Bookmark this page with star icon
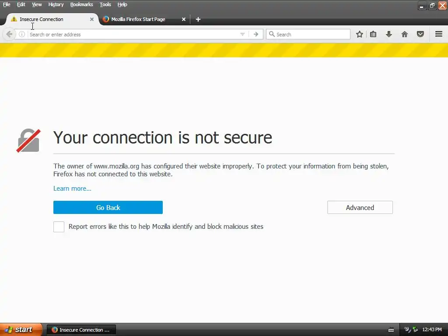Image resolution: width=448 pixels, height=336 pixels. pos(360,34)
